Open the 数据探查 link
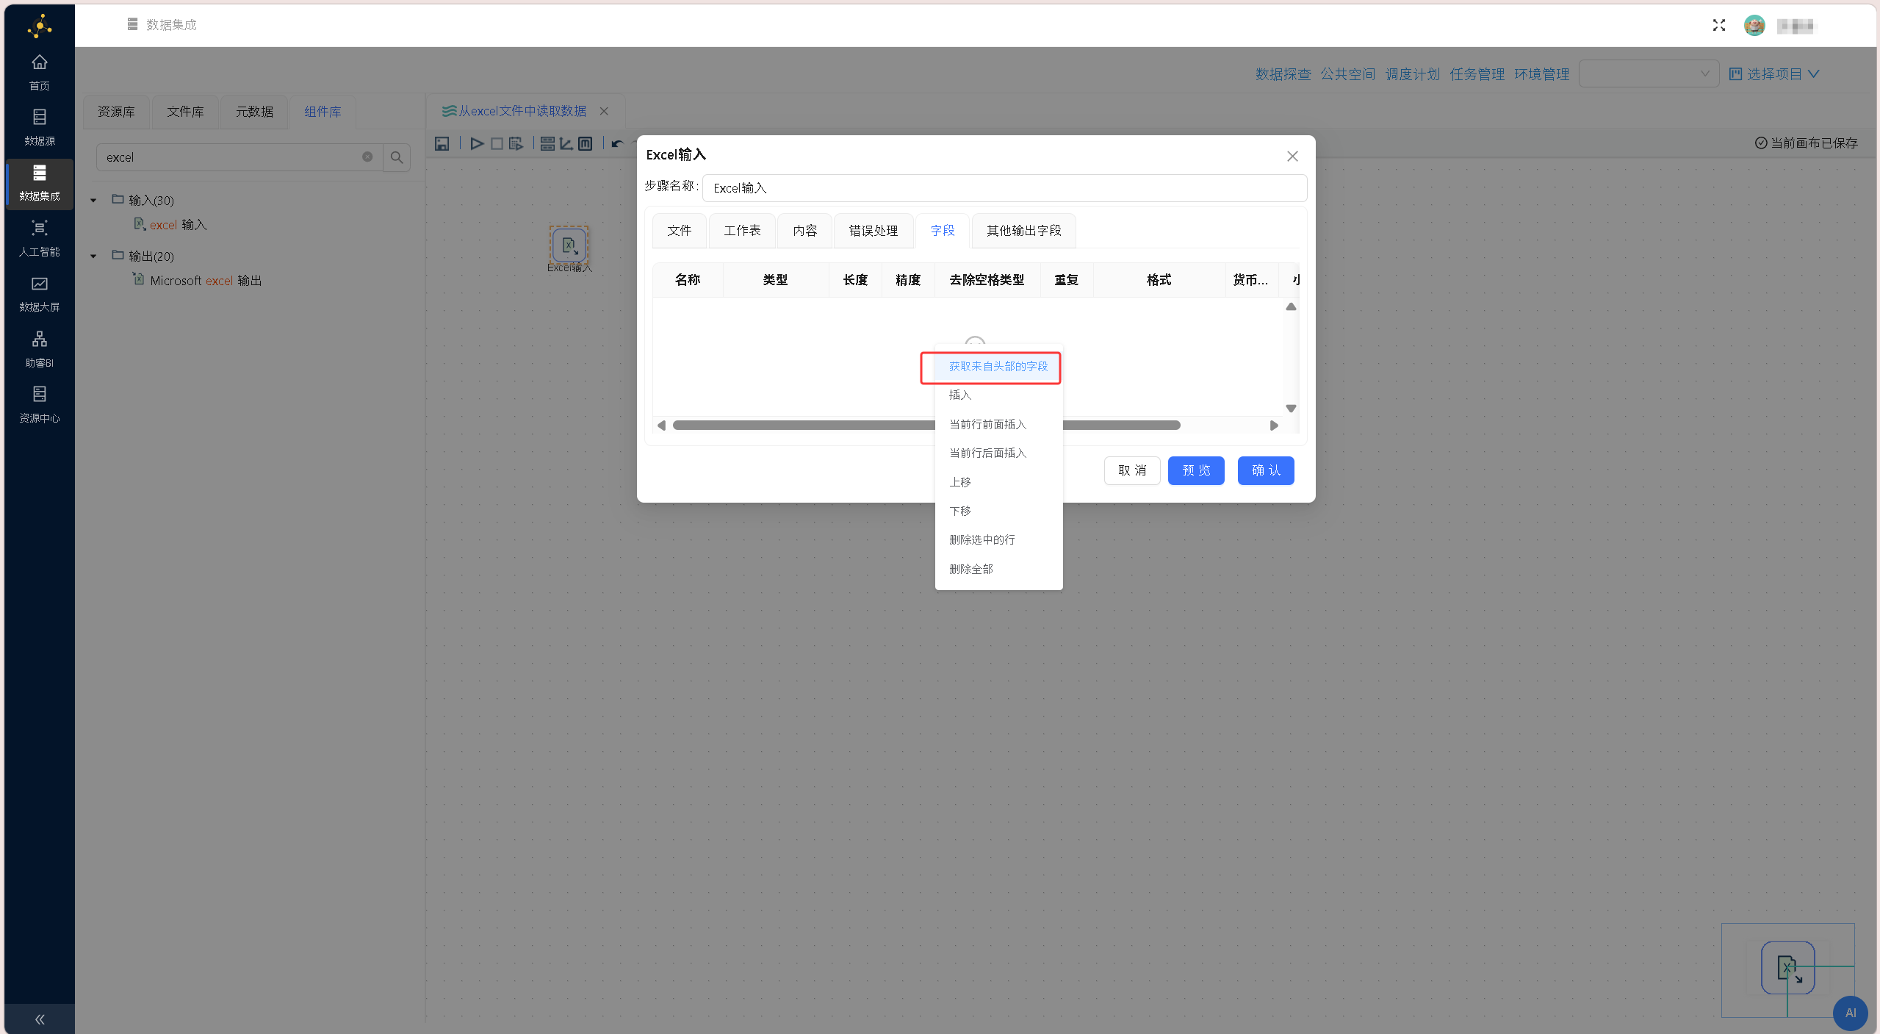Viewport: 1880px width, 1034px height. [x=1283, y=74]
